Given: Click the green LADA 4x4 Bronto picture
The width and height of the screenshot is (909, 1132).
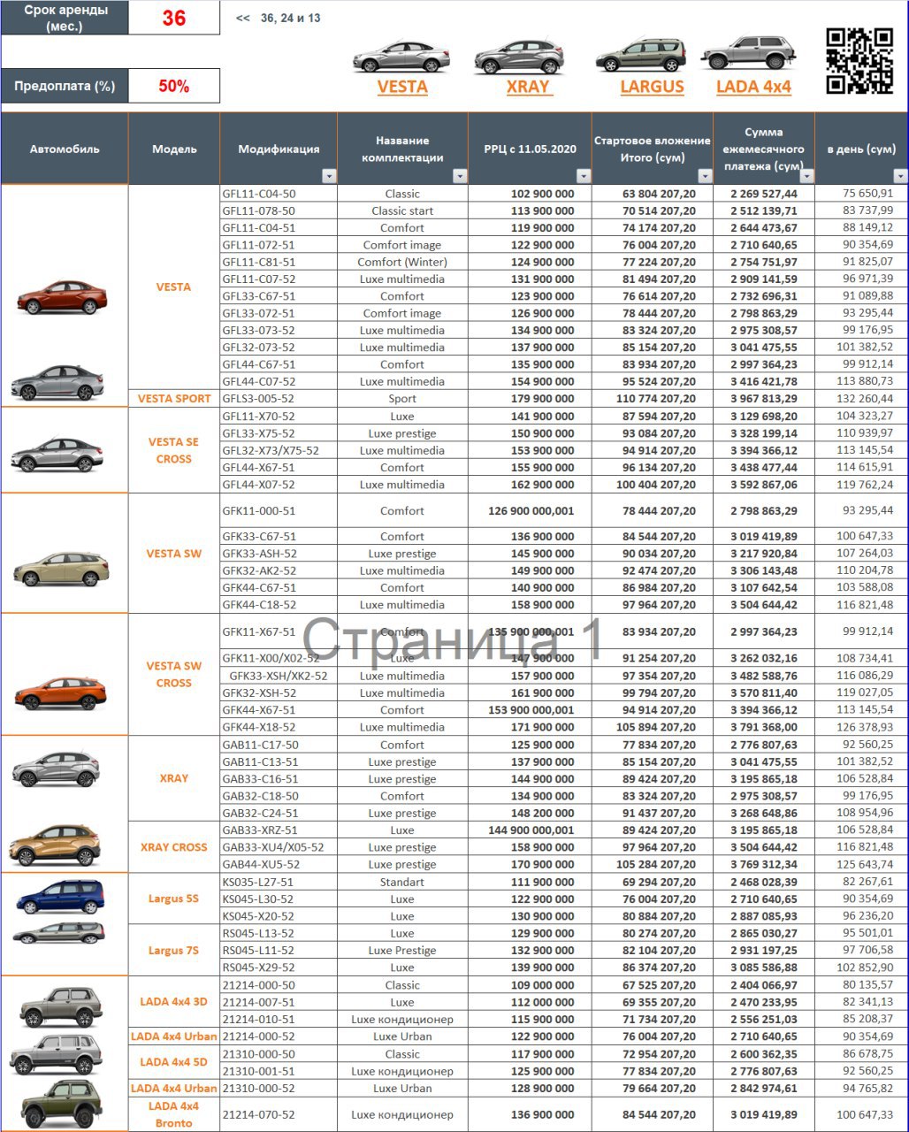Looking at the screenshot, I should (x=61, y=1103).
